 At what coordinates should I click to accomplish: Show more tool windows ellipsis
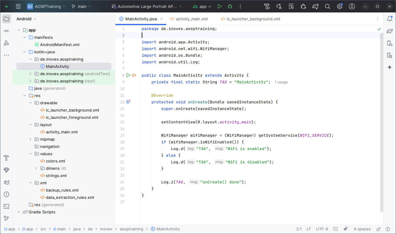pos(6,55)
